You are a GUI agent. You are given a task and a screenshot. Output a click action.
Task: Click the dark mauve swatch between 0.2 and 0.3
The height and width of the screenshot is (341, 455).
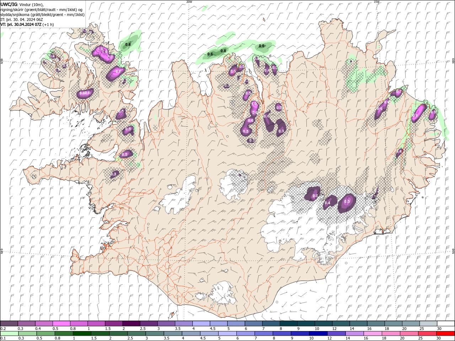(9, 324)
